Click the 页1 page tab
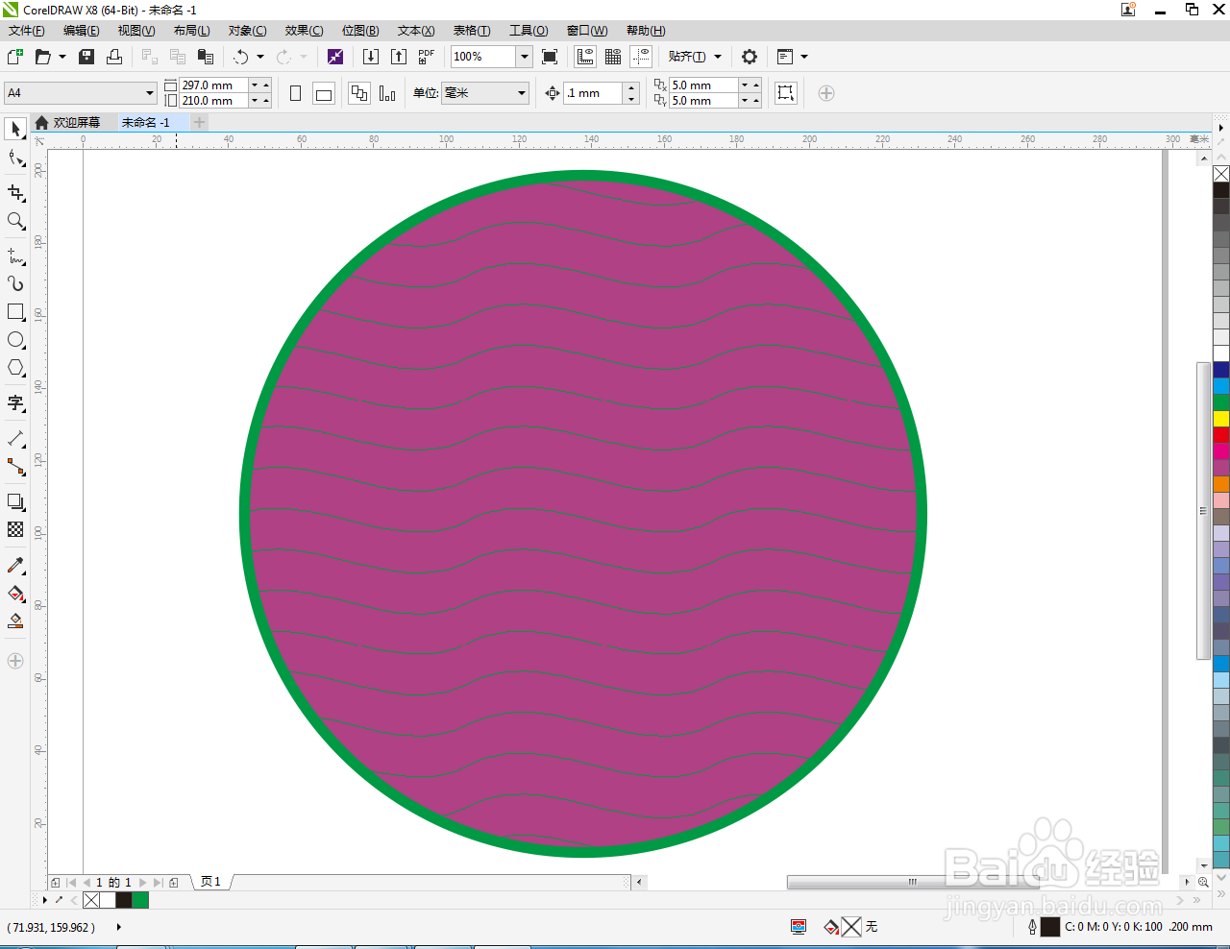The image size is (1230, 949). click(211, 882)
